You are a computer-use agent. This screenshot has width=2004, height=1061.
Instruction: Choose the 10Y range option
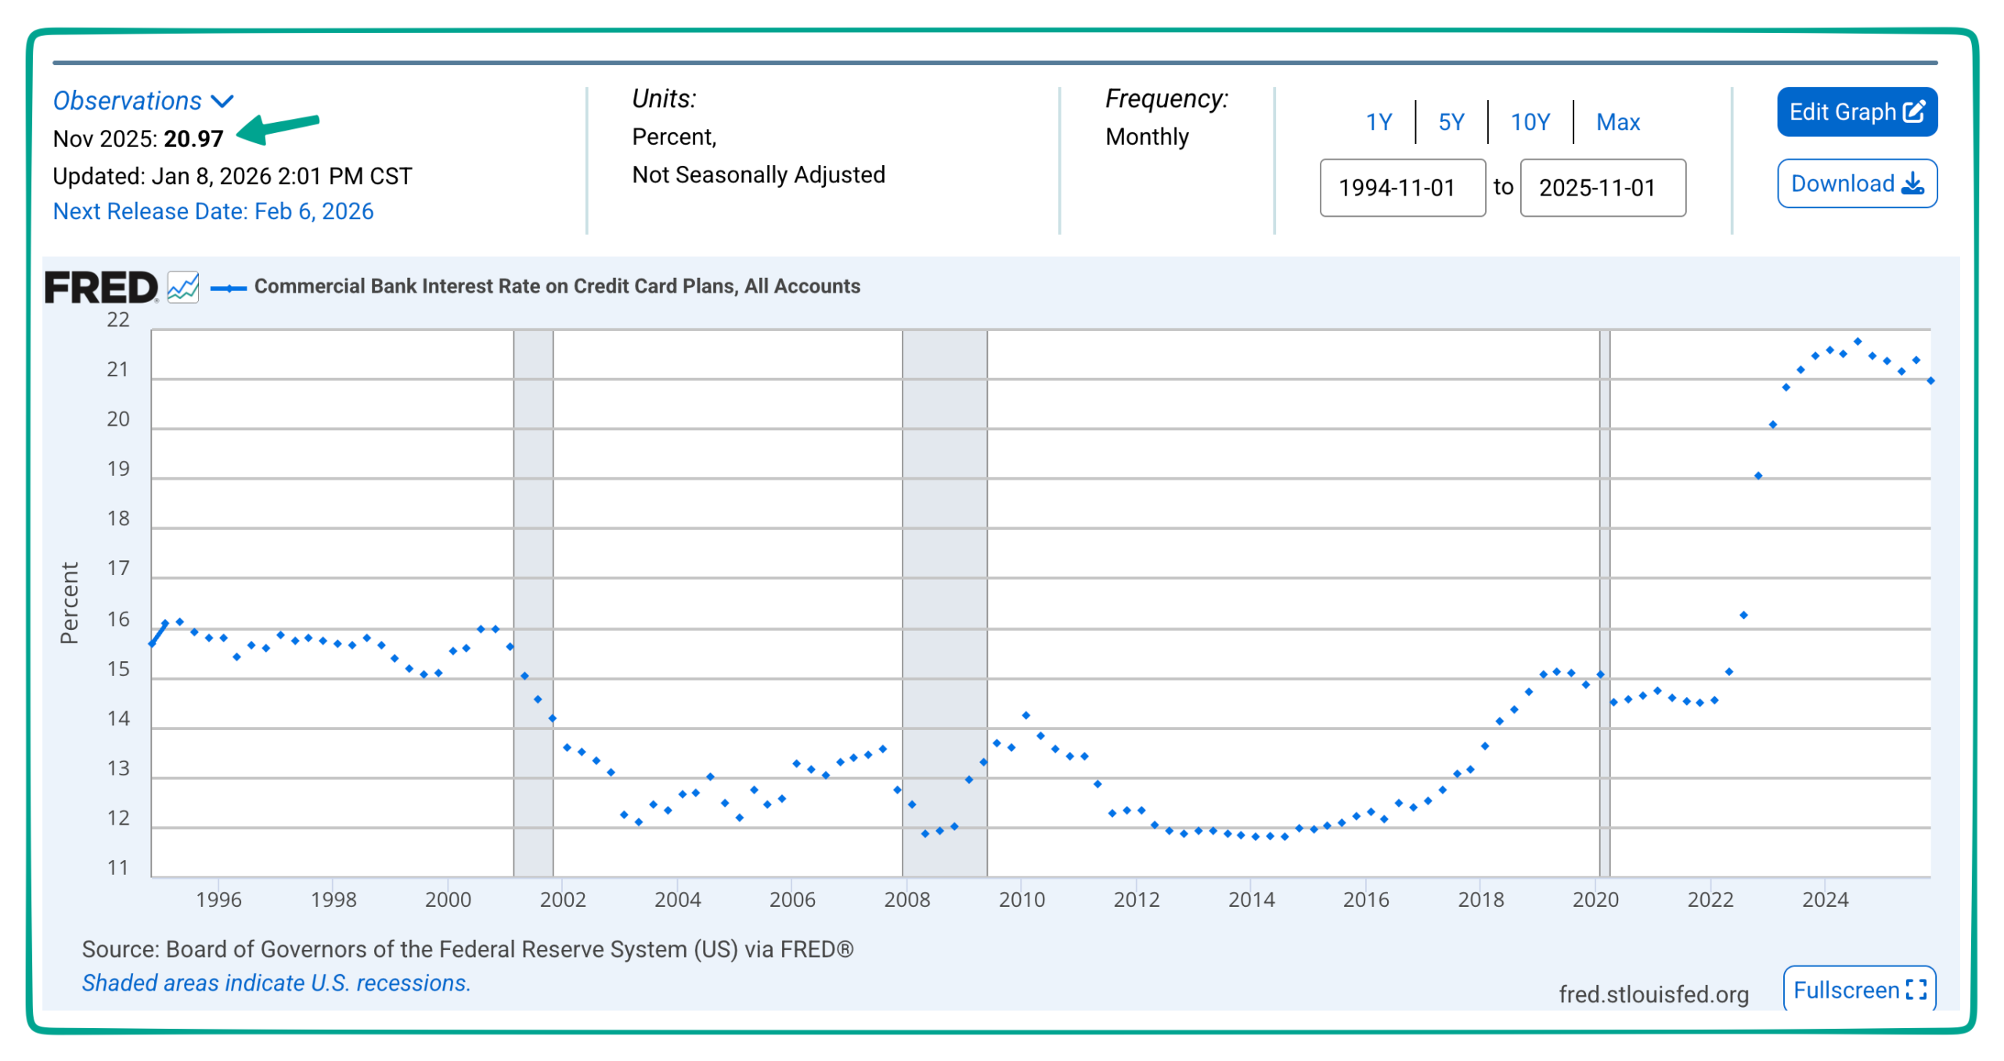[x=1529, y=121]
